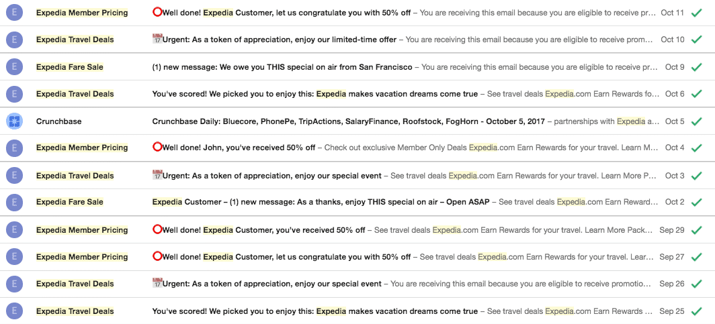Image resolution: width=715 pixels, height=324 pixels.
Task: Click the avatar of the Oct 11 Expedia email
Action: [x=15, y=13]
